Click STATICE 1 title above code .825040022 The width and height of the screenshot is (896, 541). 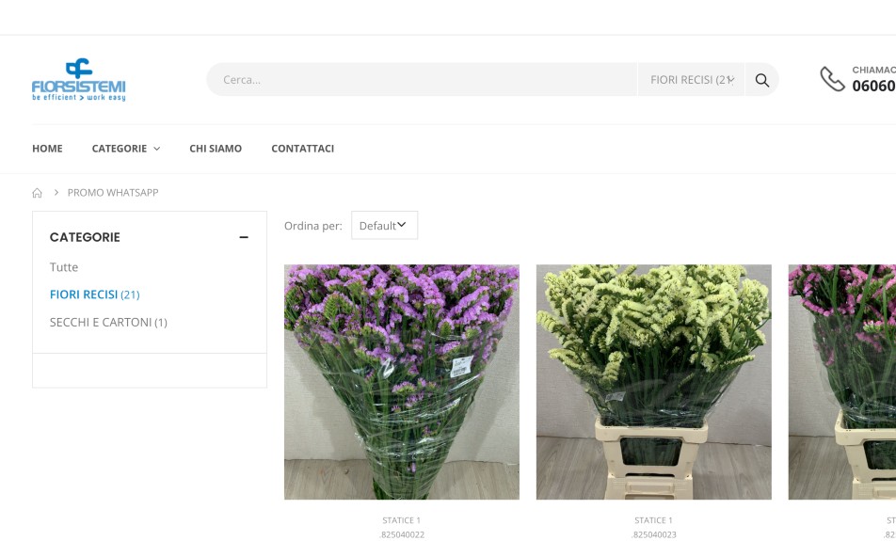tap(402, 520)
